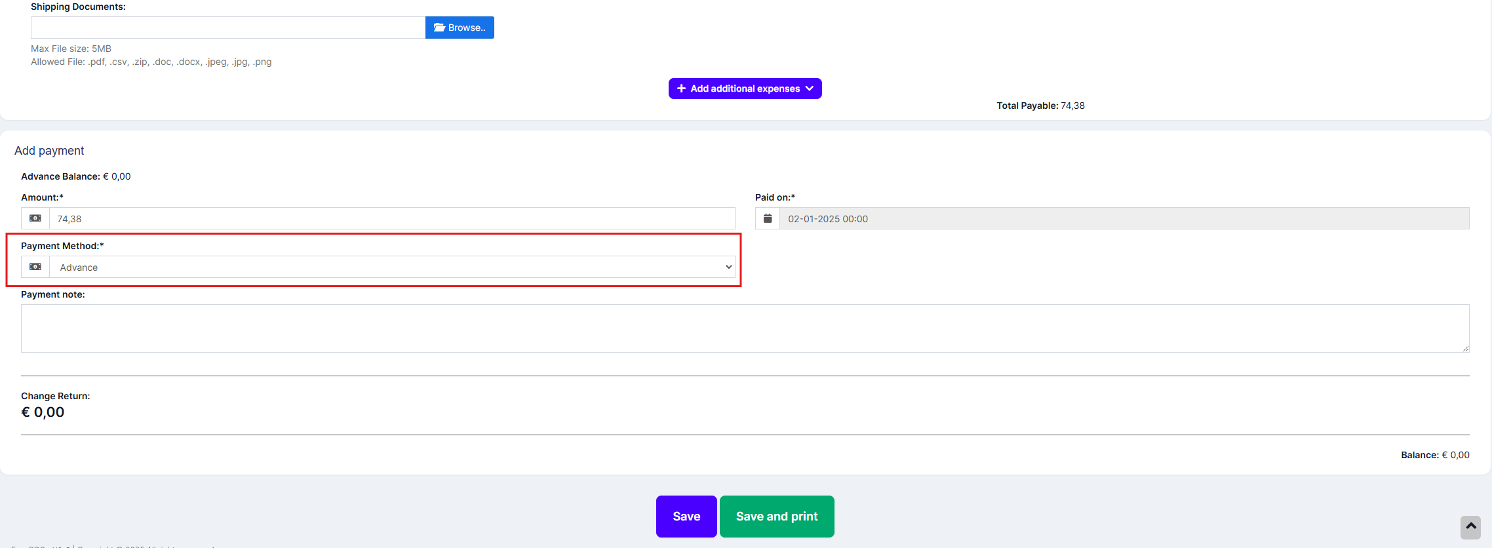This screenshot has width=1492, height=548.
Task: Open the Payment Method dropdown showing Advance
Action: pyautogui.click(x=391, y=267)
